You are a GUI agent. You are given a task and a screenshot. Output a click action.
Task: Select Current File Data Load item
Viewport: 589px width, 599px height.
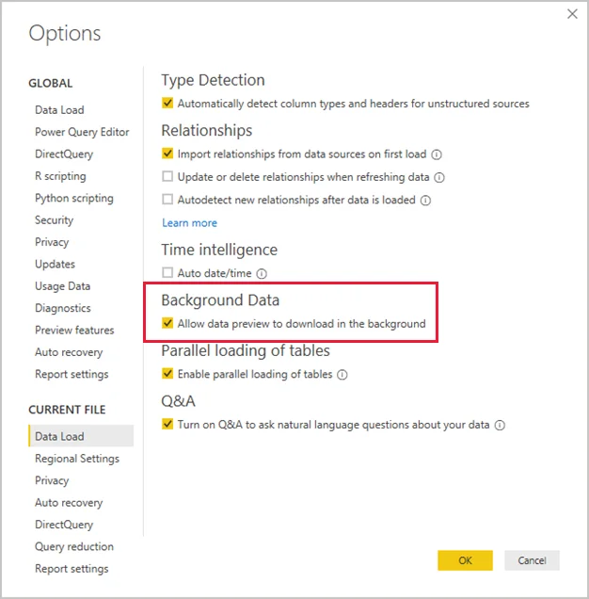click(x=81, y=436)
